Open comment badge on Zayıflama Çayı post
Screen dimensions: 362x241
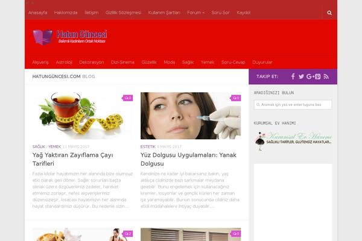click(x=128, y=98)
